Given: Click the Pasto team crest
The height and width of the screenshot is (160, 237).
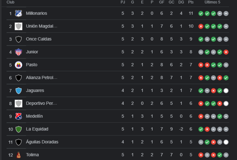Looking at the screenshot, I should click(18, 65).
